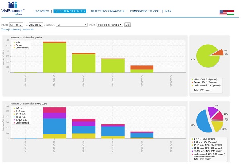This screenshot has width=241, height=164.
Task: Click the green Male bar for 03-19
Action: (x=84, y=63)
